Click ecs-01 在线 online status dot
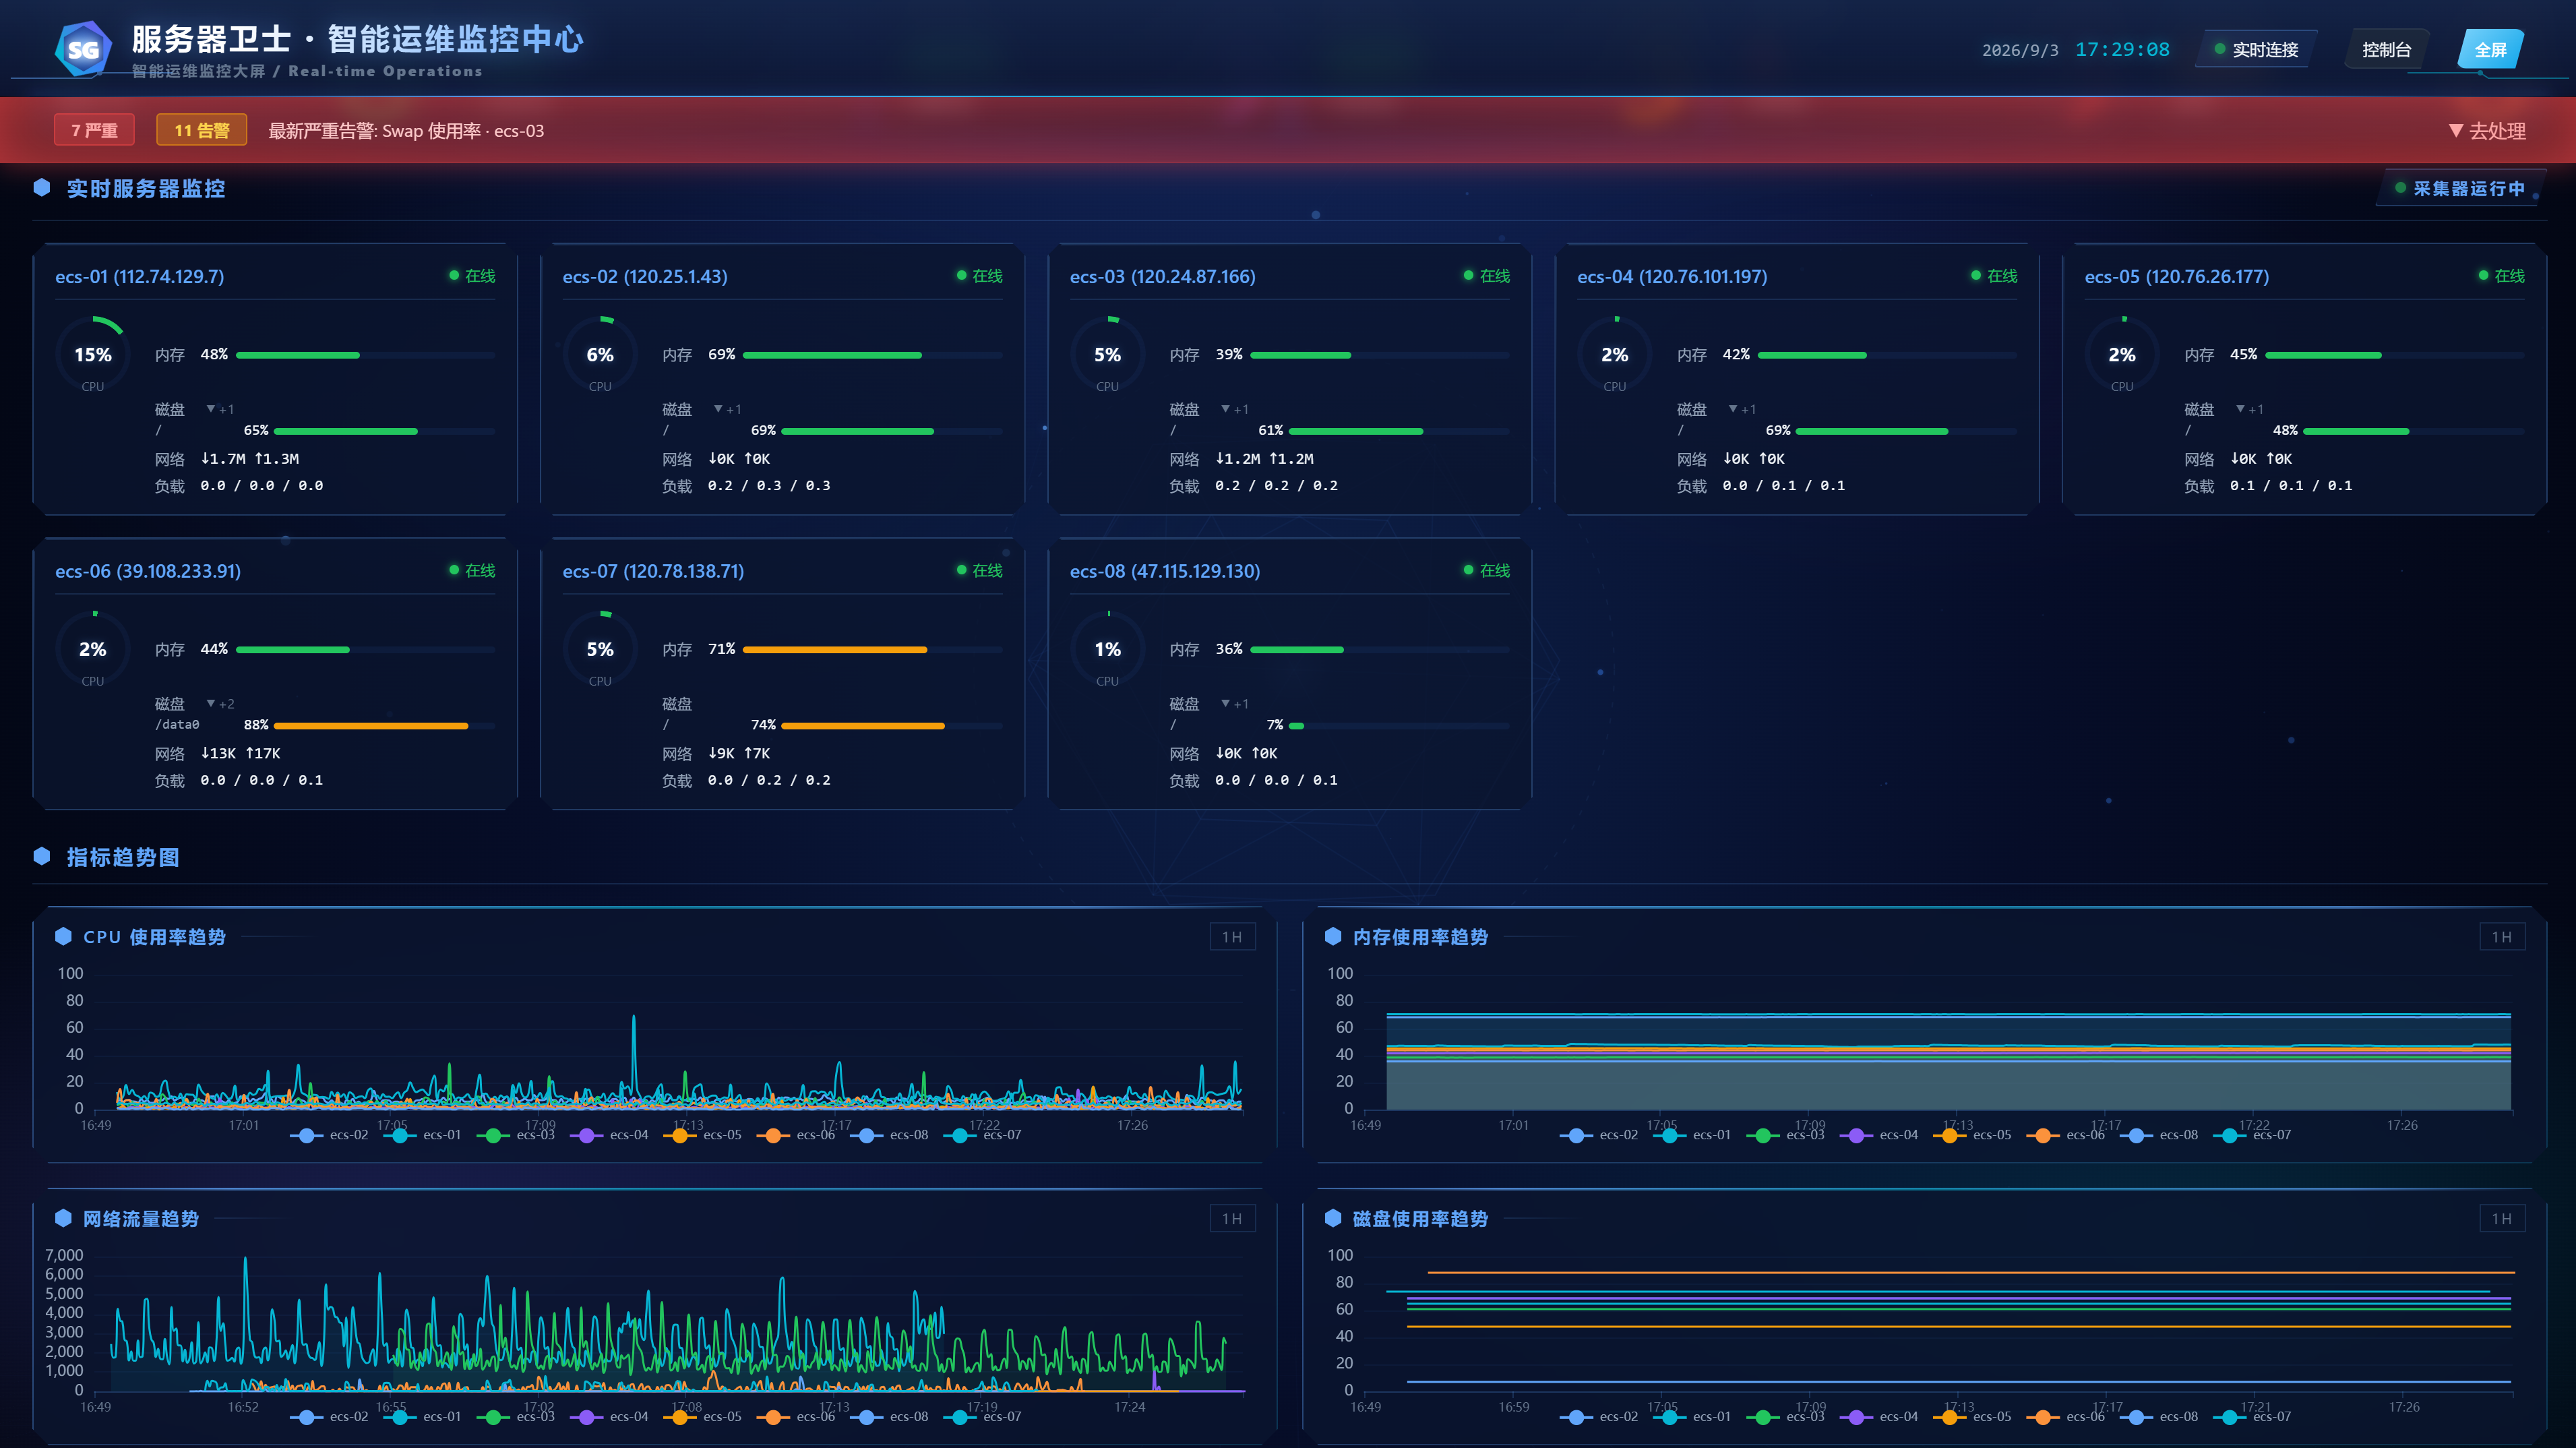Screen dimensions: 2576x1448 (454, 275)
